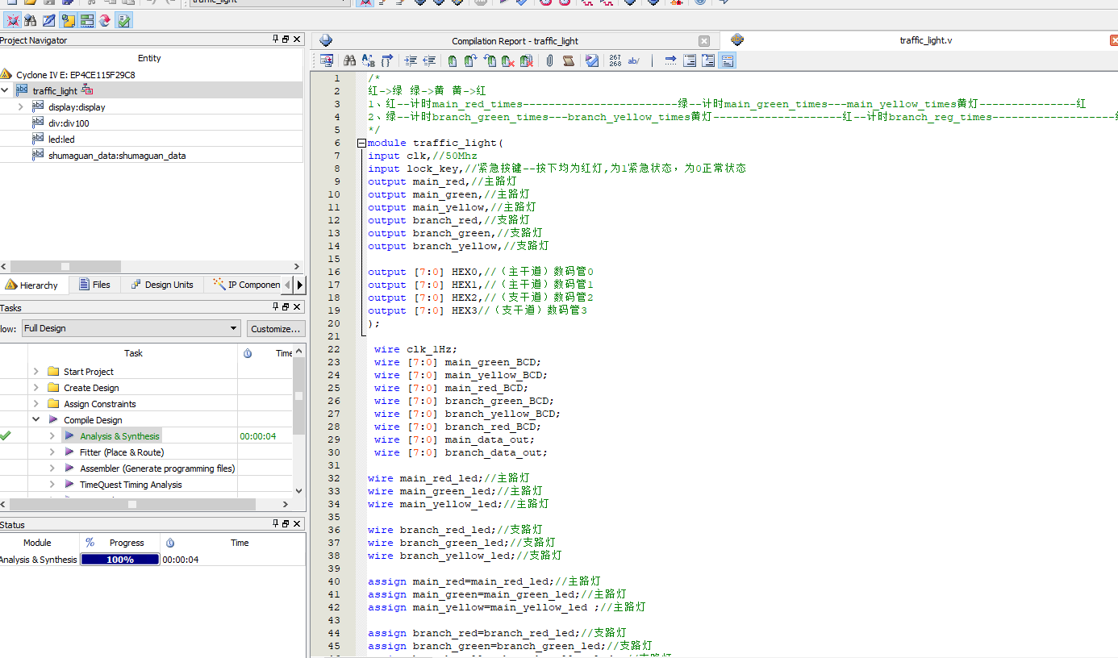Collapse the traffic_light entity tree

coord(5,90)
